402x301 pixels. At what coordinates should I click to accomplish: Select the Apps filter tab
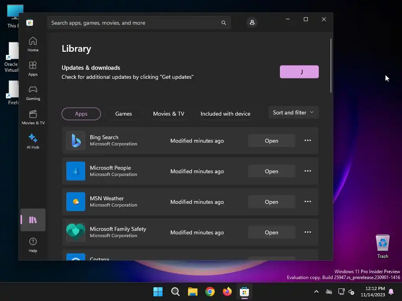pyautogui.click(x=81, y=114)
